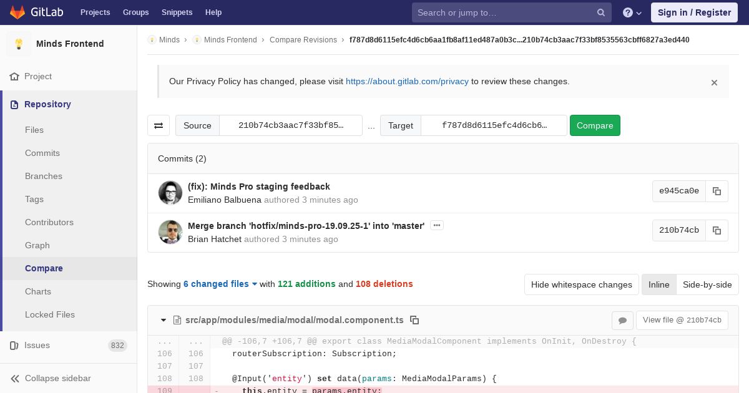Image resolution: width=749 pixels, height=393 pixels.
Task: Click Help in the top bar
Action: (x=213, y=12)
